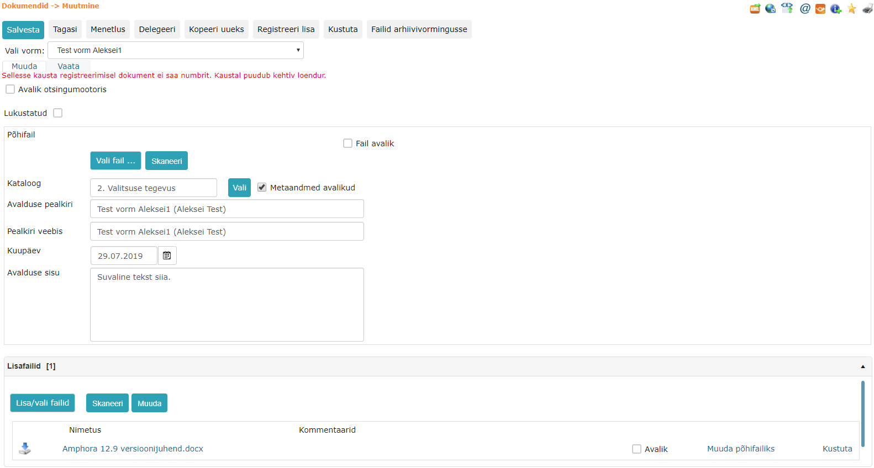Add to favorites with star icon
Viewport: 874px width, 468px height.
pos(852,8)
